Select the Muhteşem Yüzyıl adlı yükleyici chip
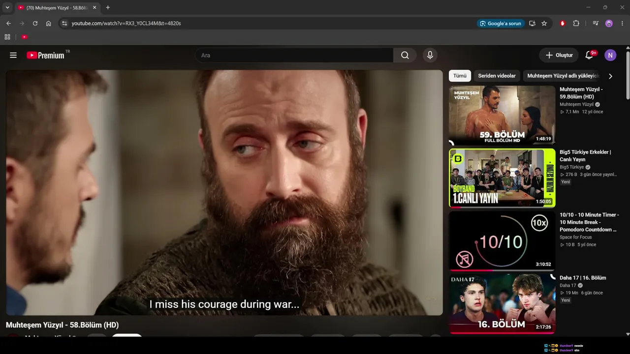Screen dimensions: 630x354 (563, 76)
